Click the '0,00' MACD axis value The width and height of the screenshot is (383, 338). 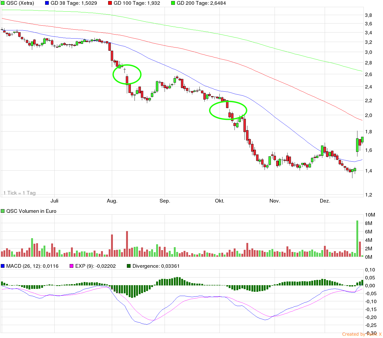(370, 286)
